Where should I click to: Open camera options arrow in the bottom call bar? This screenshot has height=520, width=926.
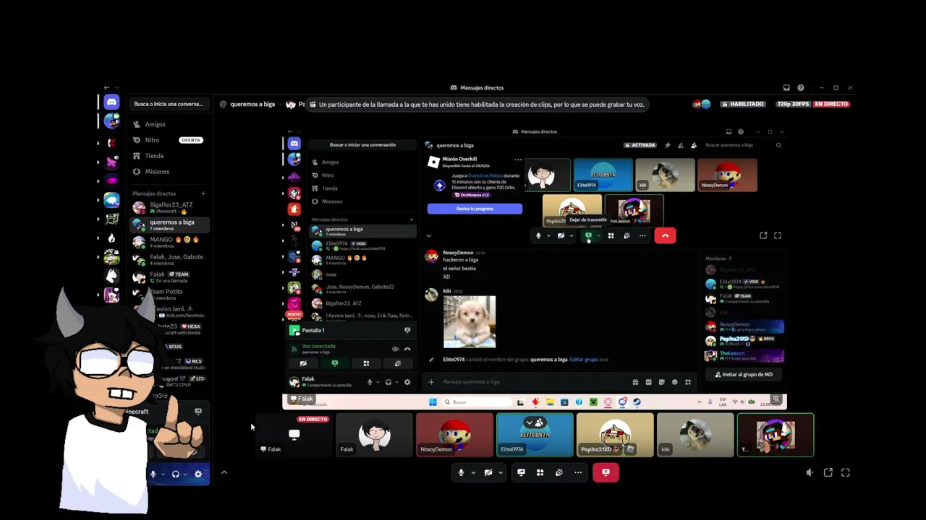pyautogui.click(x=501, y=473)
